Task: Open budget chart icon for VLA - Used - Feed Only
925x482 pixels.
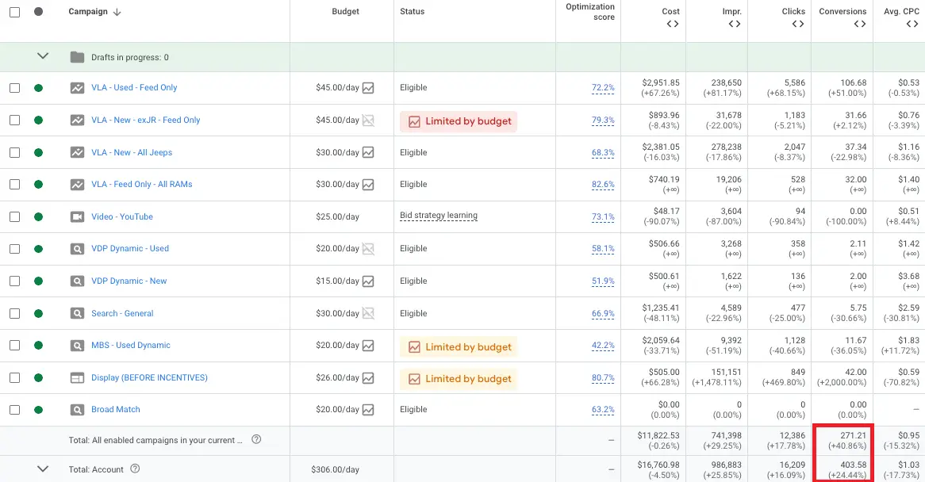Action: tap(368, 88)
